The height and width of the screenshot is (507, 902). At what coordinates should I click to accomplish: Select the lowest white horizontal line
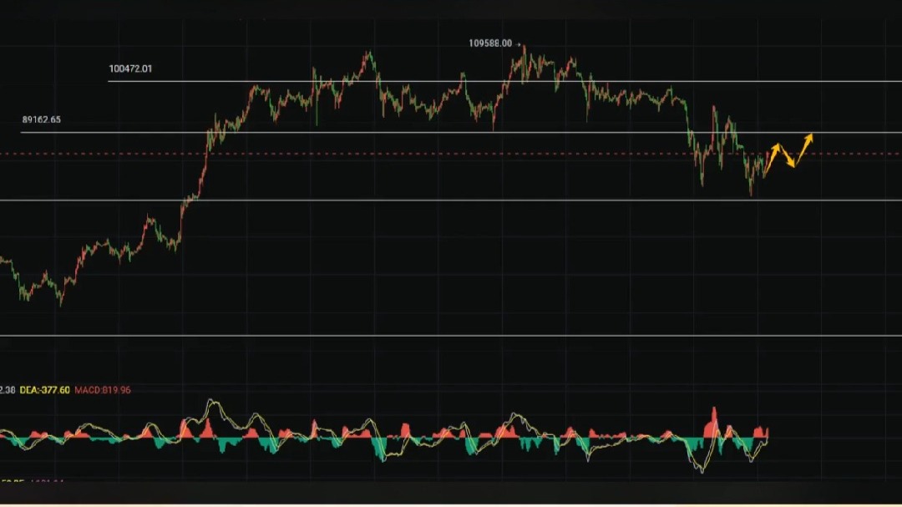click(418, 336)
